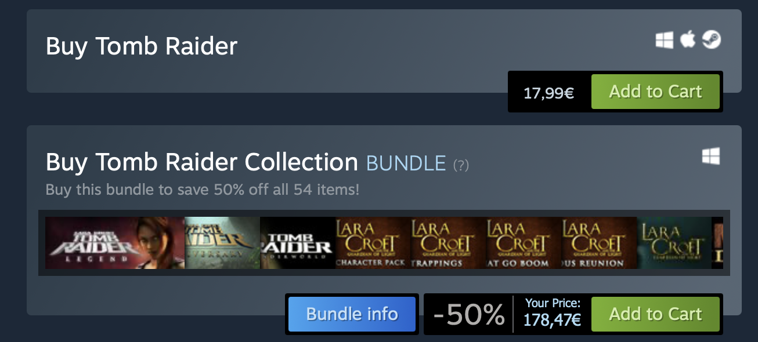
Task: Click the Windows platform icon for Tomb Raider
Action: pos(665,40)
